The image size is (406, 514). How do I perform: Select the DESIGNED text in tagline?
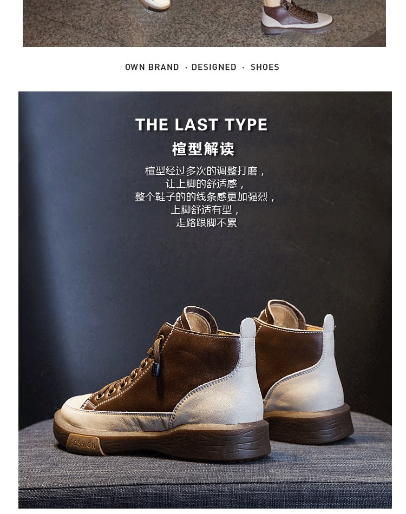(x=214, y=67)
